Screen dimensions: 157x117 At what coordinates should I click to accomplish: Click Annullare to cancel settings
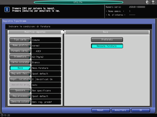tap(121, 110)
